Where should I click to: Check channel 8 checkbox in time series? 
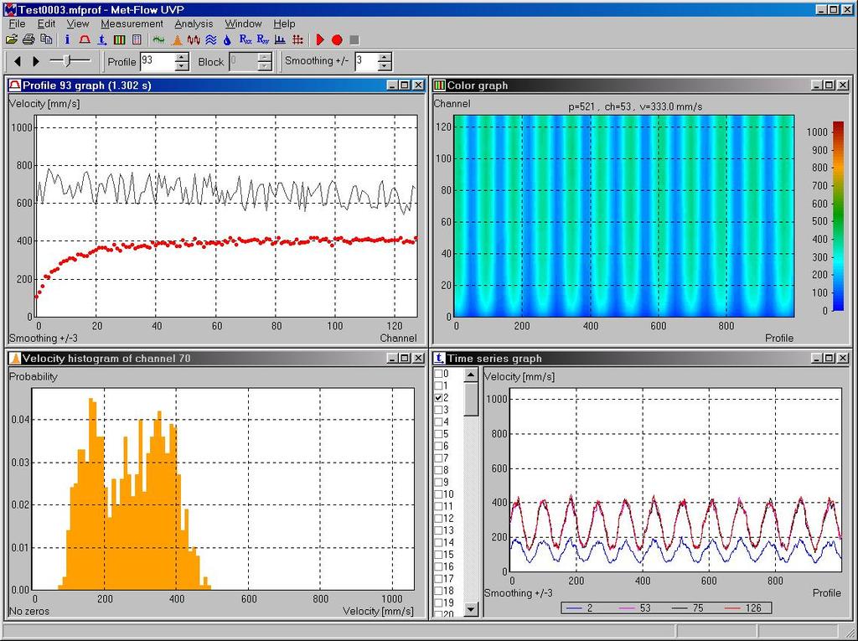438,470
